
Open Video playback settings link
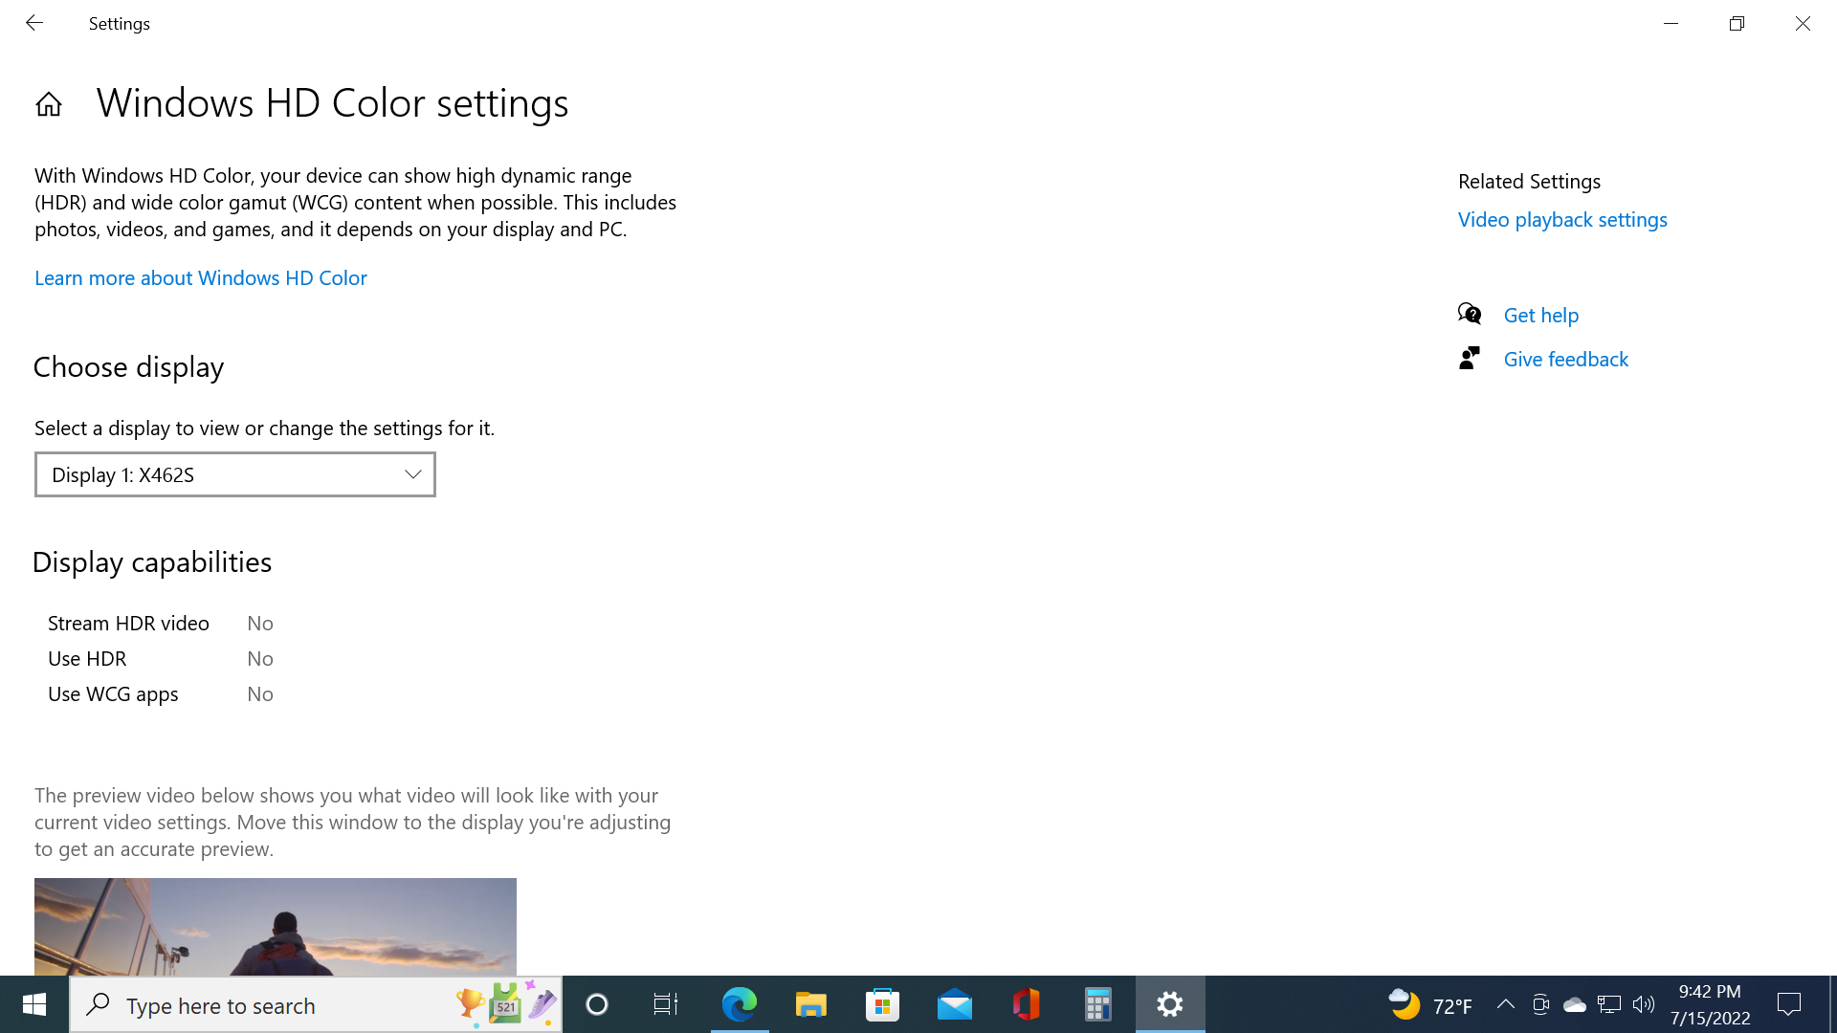(1562, 219)
